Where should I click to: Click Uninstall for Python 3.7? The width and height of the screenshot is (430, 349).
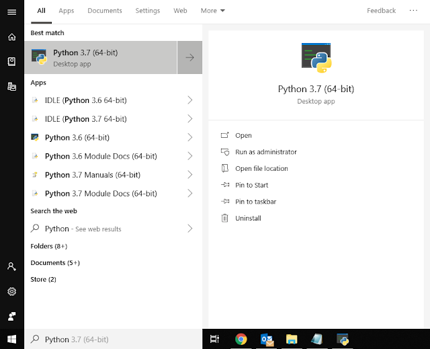coord(248,218)
